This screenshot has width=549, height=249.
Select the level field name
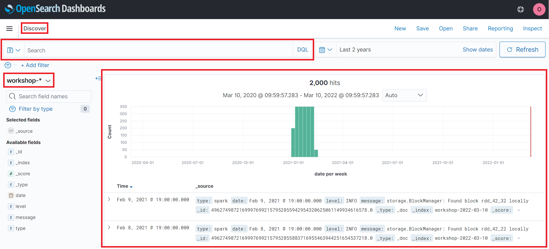21,206
